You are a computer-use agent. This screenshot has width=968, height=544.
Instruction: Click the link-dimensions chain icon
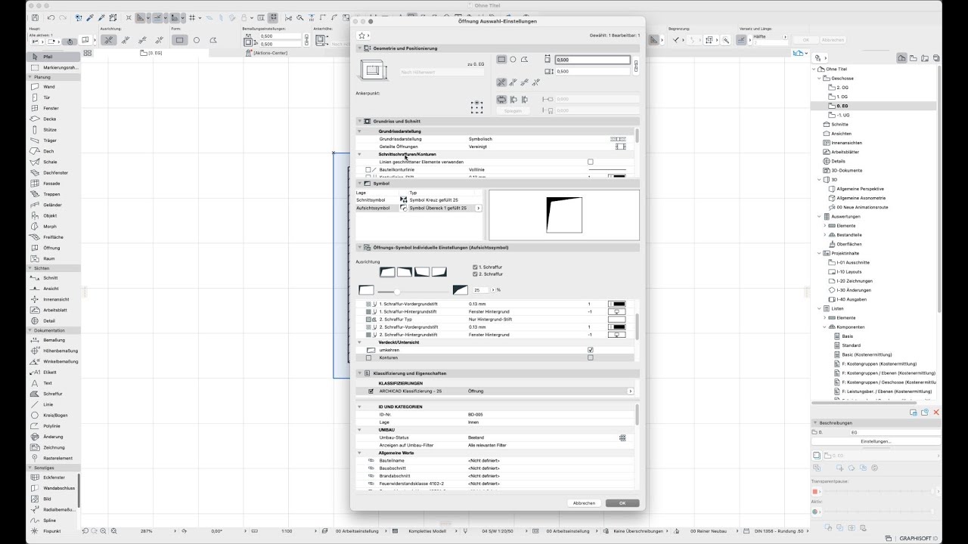636,65
